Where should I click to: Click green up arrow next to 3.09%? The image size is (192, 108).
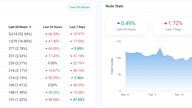point(72,49)
